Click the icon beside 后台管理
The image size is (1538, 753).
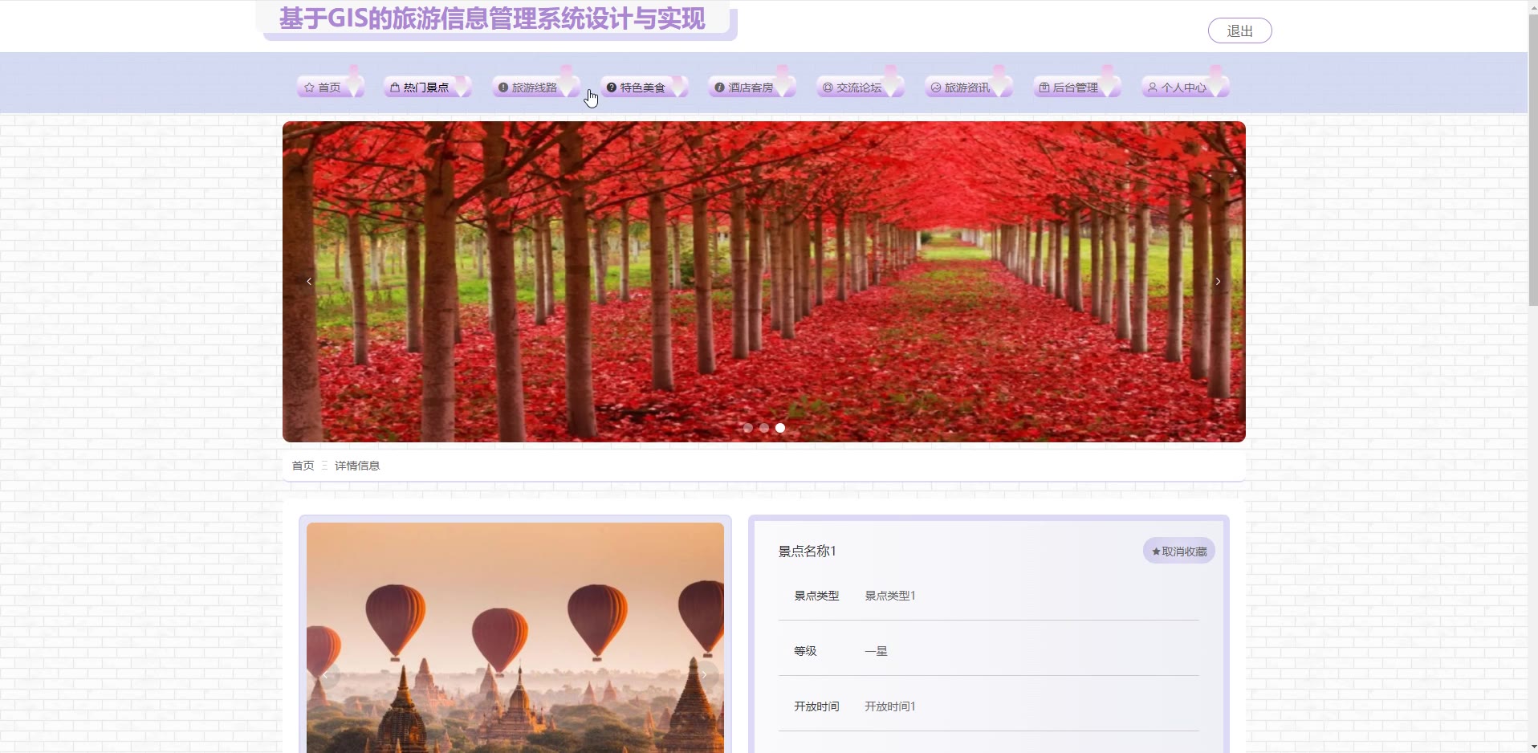click(1044, 88)
